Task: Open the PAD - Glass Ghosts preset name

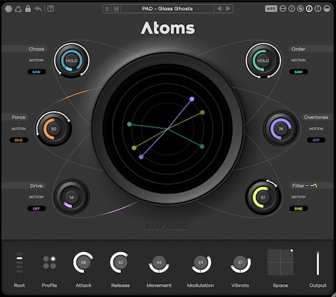Action: tap(167, 9)
